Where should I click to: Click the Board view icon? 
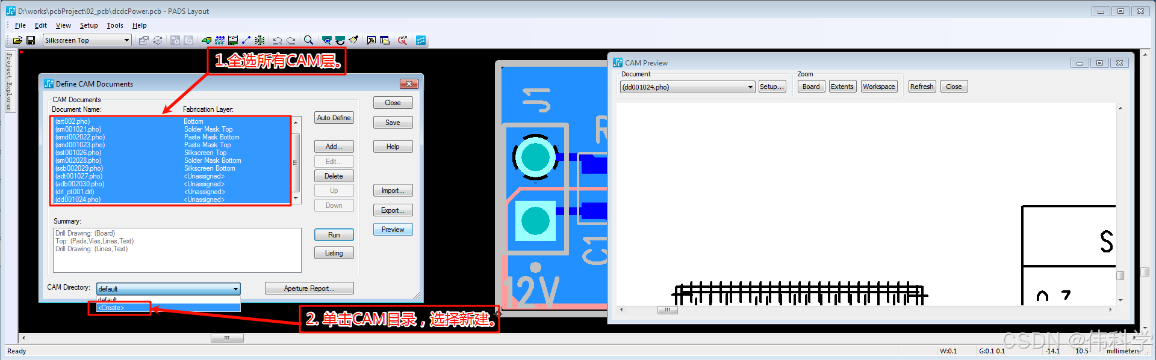click(x=327, y=40)
